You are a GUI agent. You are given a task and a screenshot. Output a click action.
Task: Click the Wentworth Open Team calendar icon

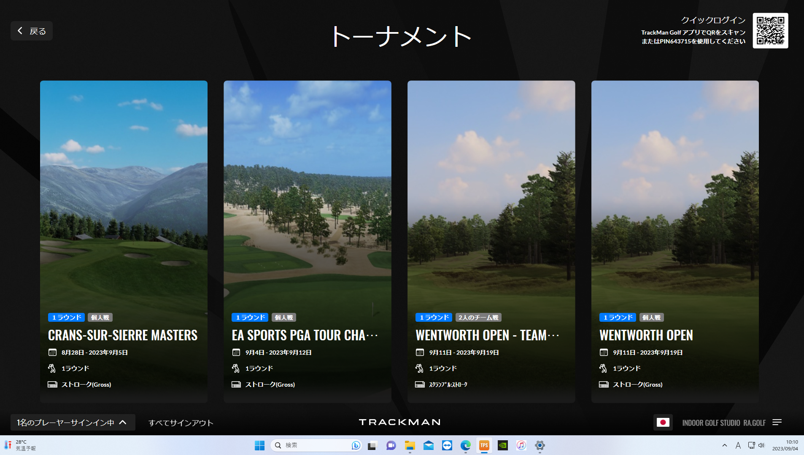(x=420, y=353)
